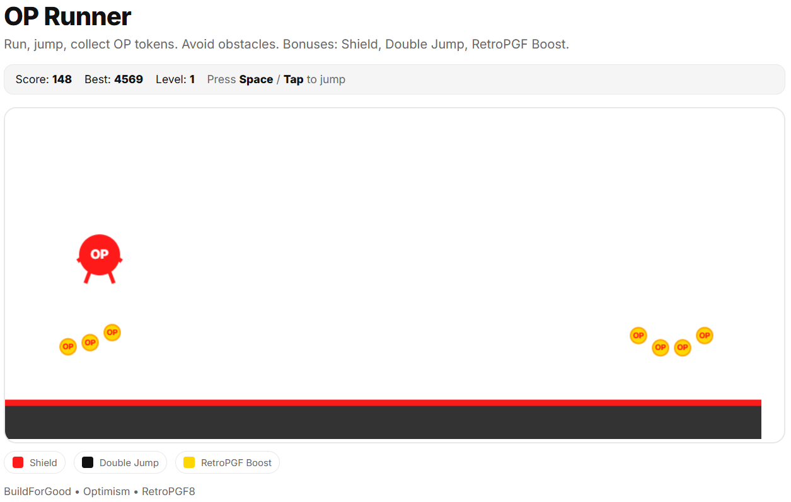
Task: Select the Shield legend label
Action: [43, 463]
